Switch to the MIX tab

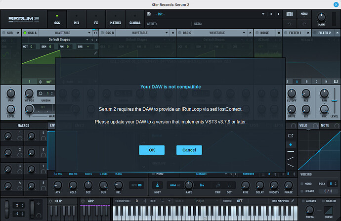(77, 19)
